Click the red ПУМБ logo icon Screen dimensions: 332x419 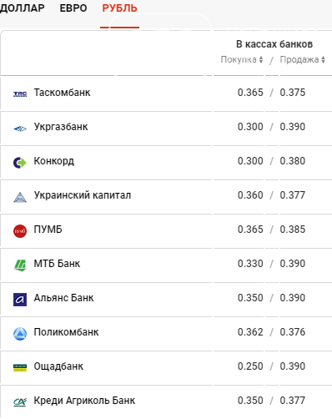pos(20,231)
